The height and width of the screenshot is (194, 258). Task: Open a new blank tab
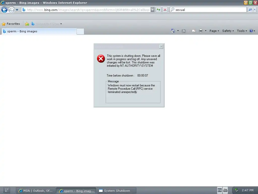pyautogui.click(x=80, y=32)
